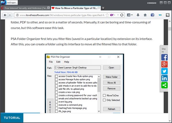
Task: Share article on LinkedIn
Action: click(x=165, y=78)
